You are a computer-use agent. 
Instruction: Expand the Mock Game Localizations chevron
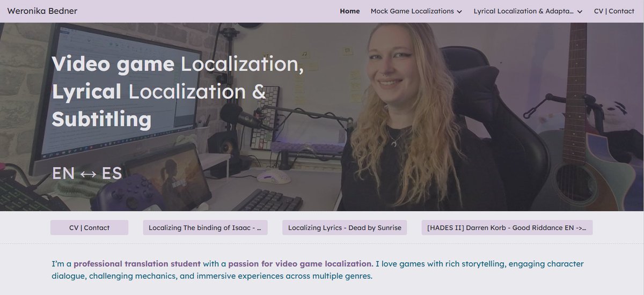pyautogui.click(x=459, y=11)
